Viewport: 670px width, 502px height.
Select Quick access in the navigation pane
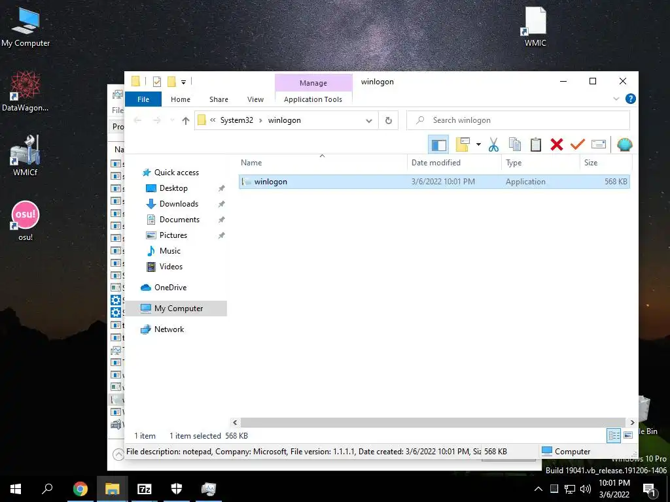tap(177, 173)
